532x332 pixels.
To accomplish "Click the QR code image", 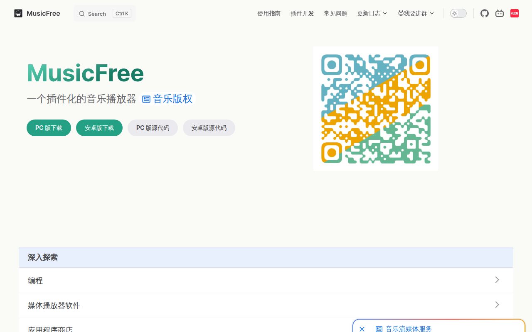I will (376, 109).
